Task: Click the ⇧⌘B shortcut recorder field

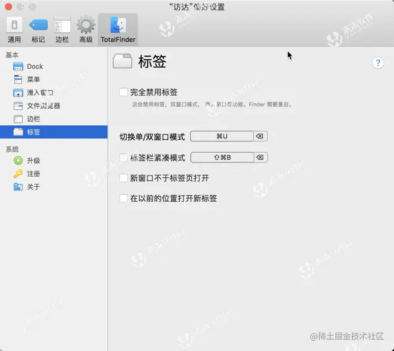Action: [223, 157]
